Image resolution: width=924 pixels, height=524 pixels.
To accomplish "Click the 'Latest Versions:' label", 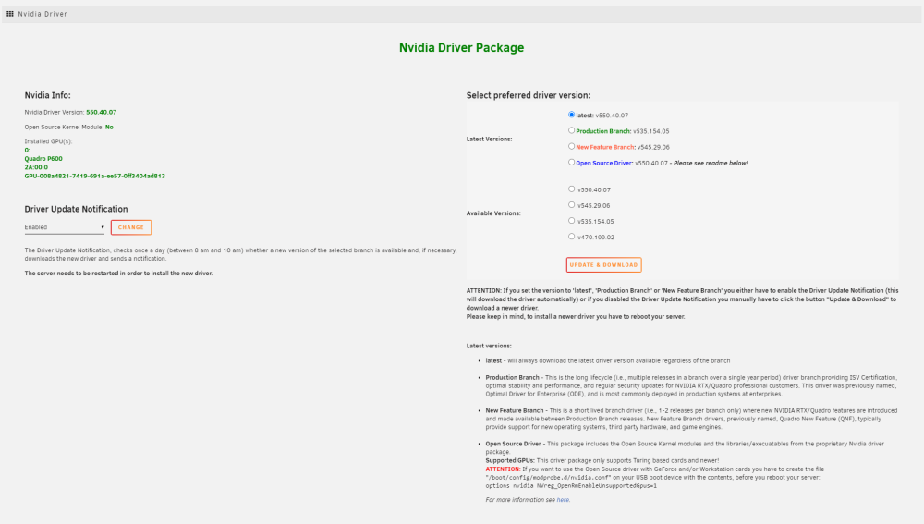I will (489, 140).
